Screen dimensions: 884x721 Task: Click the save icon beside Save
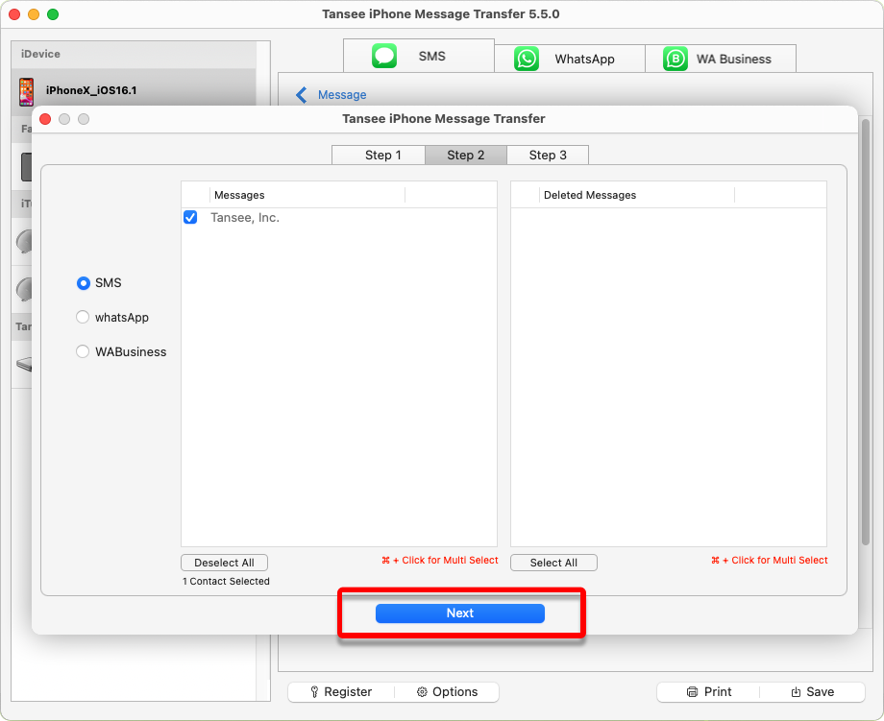[796, 691]
